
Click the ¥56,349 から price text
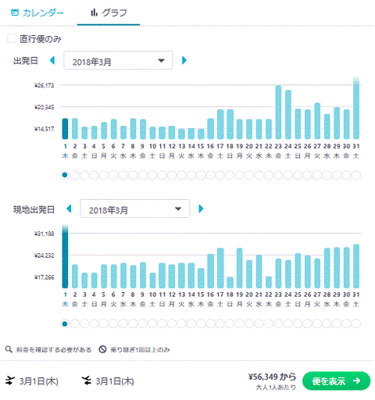[x=272, y=377]
